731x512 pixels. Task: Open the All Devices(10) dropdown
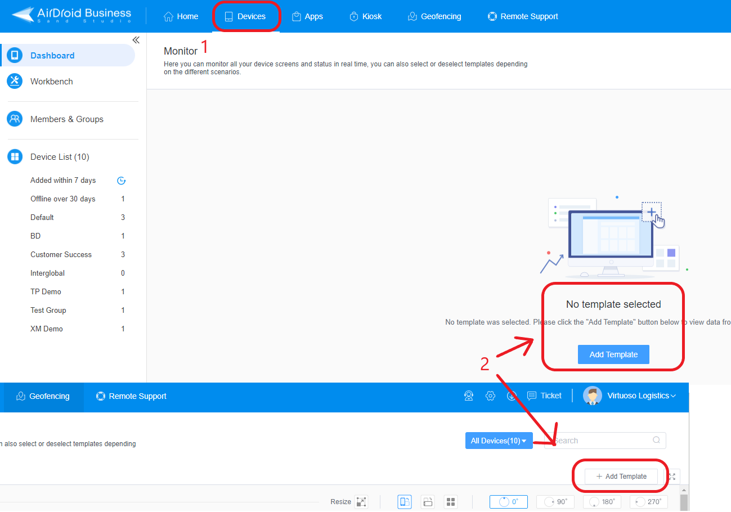tap(499, 441)
